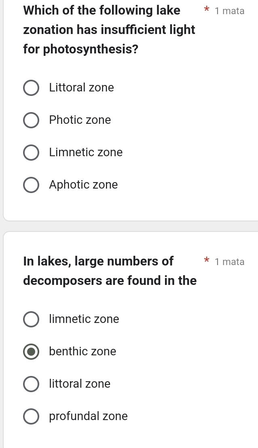Click the decomposers question heading text
This screenshot has height=448, width=258.
[x=109, y=270]
